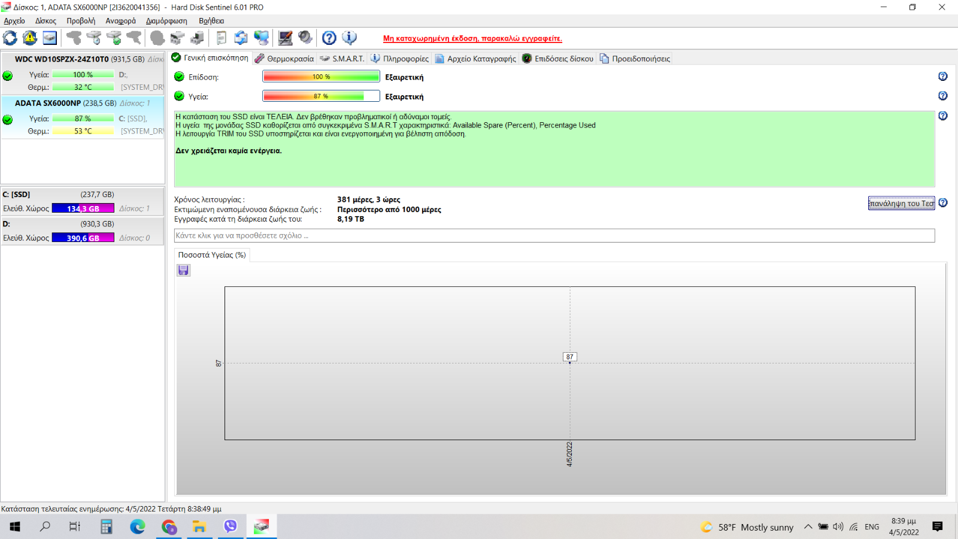Click the comment input field
The width and height of the screenshot is (958, 539).
coord(554,235)
